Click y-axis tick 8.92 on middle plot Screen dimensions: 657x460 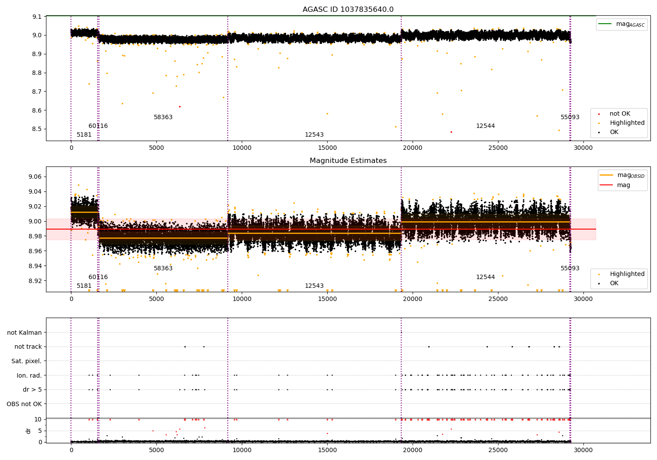[35, 281]
